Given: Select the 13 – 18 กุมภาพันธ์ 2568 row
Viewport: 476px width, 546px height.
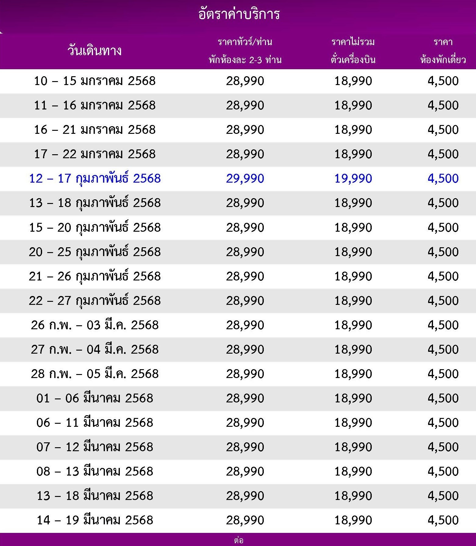Looking at the screenshot, I should coord(238,203).
